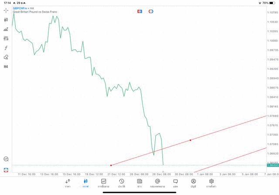Tap the bar chart icon in the left sidebar

tap(6, 29)
